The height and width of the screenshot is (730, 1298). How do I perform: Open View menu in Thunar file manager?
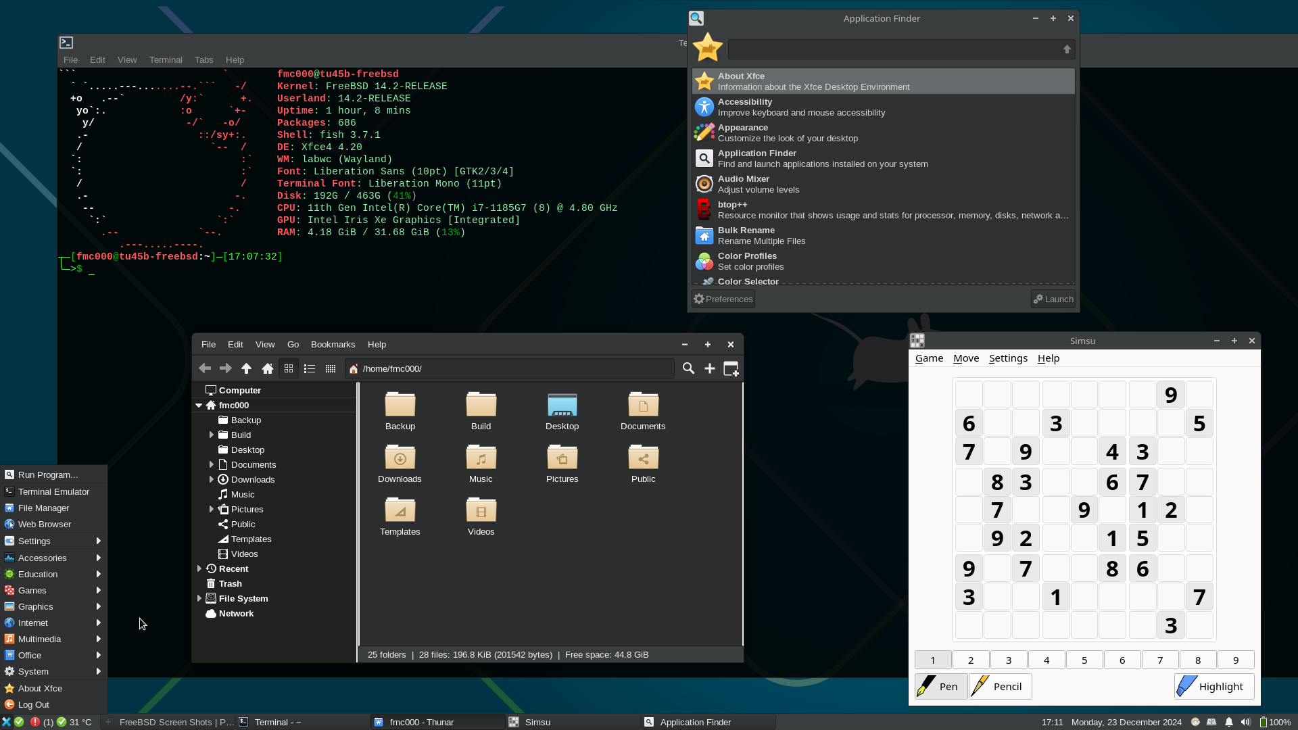pyautogui.click(x=265, y=344)
